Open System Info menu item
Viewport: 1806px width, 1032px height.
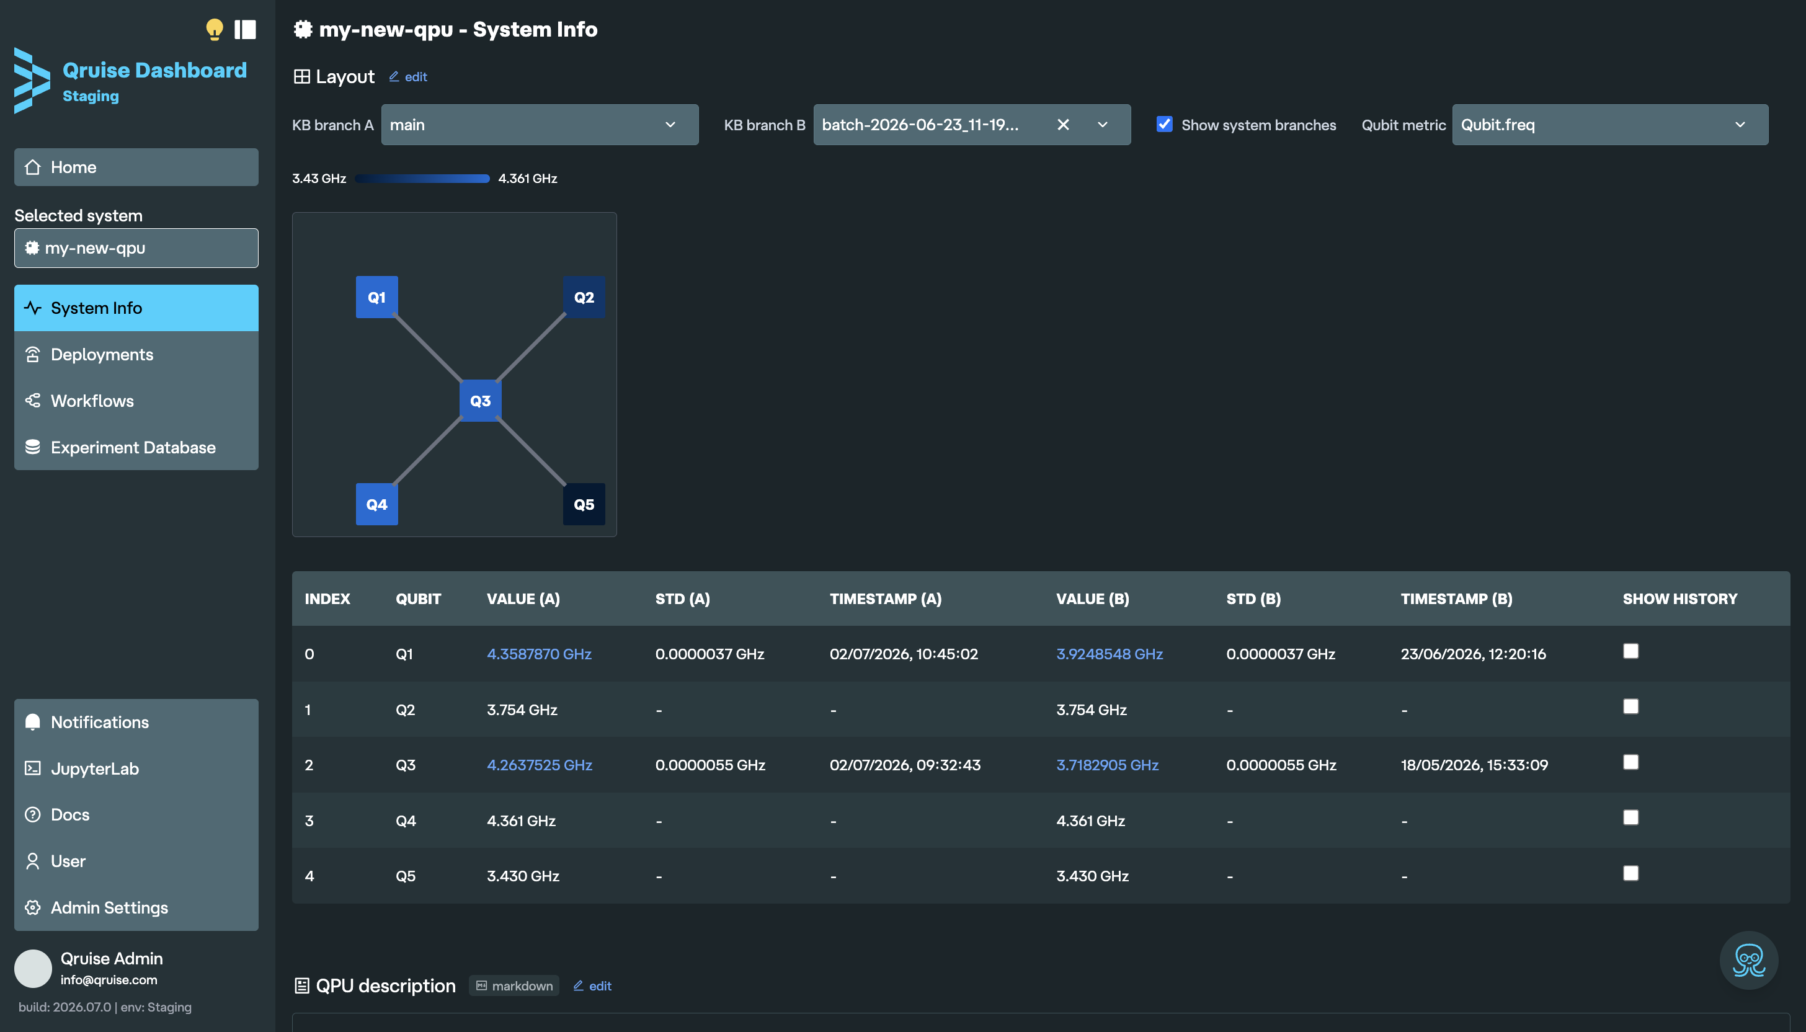136,308
